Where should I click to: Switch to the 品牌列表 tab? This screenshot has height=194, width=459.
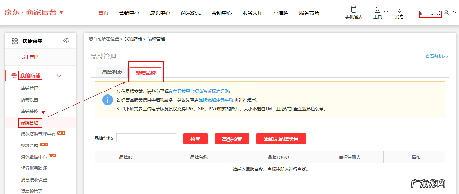pyautogui.click(x=112, y=72)
